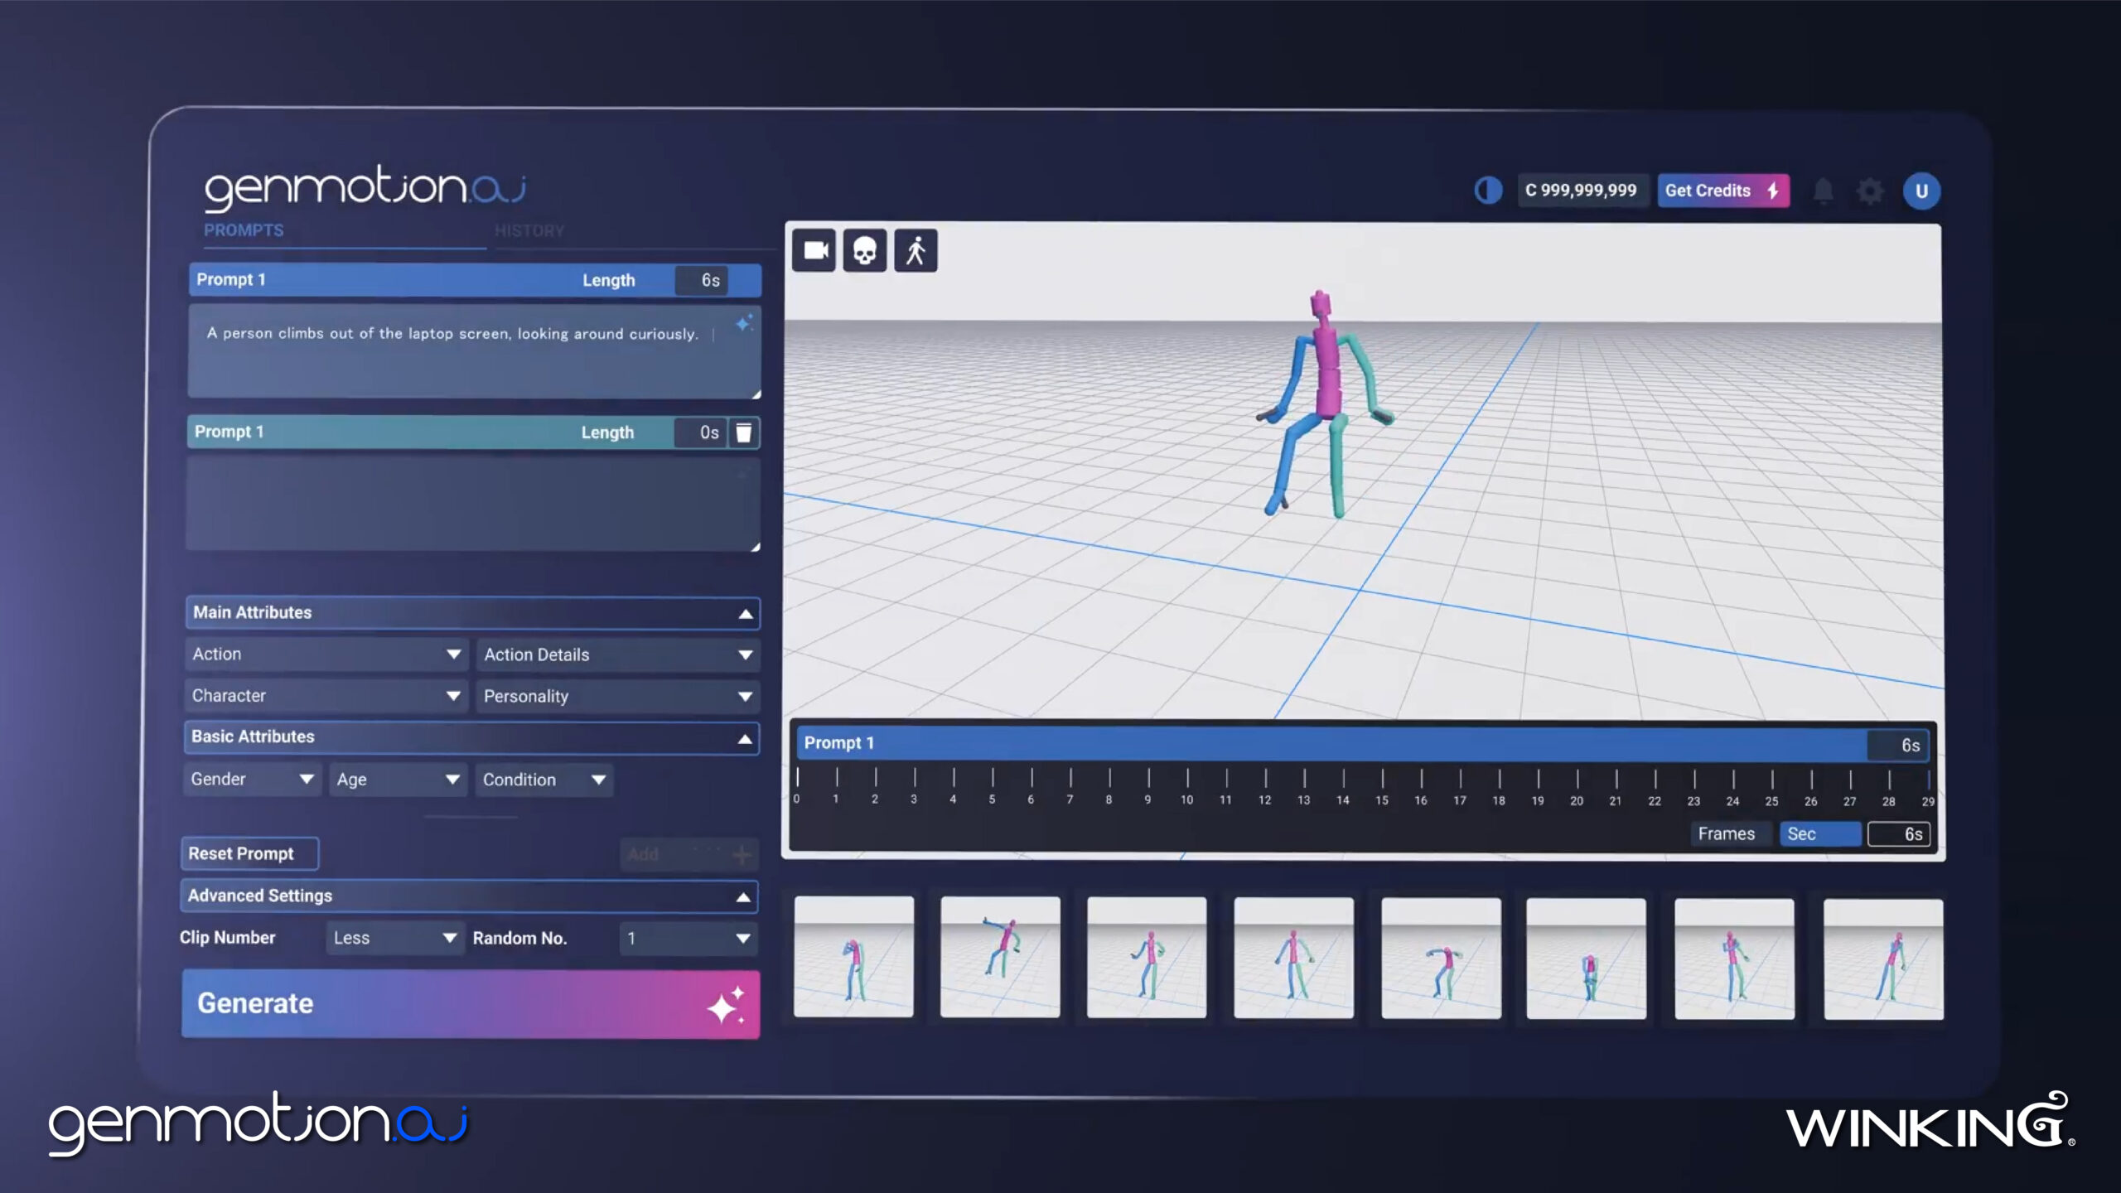
Task: Toggle dark/light theme switch
Action: [1488, 191]
